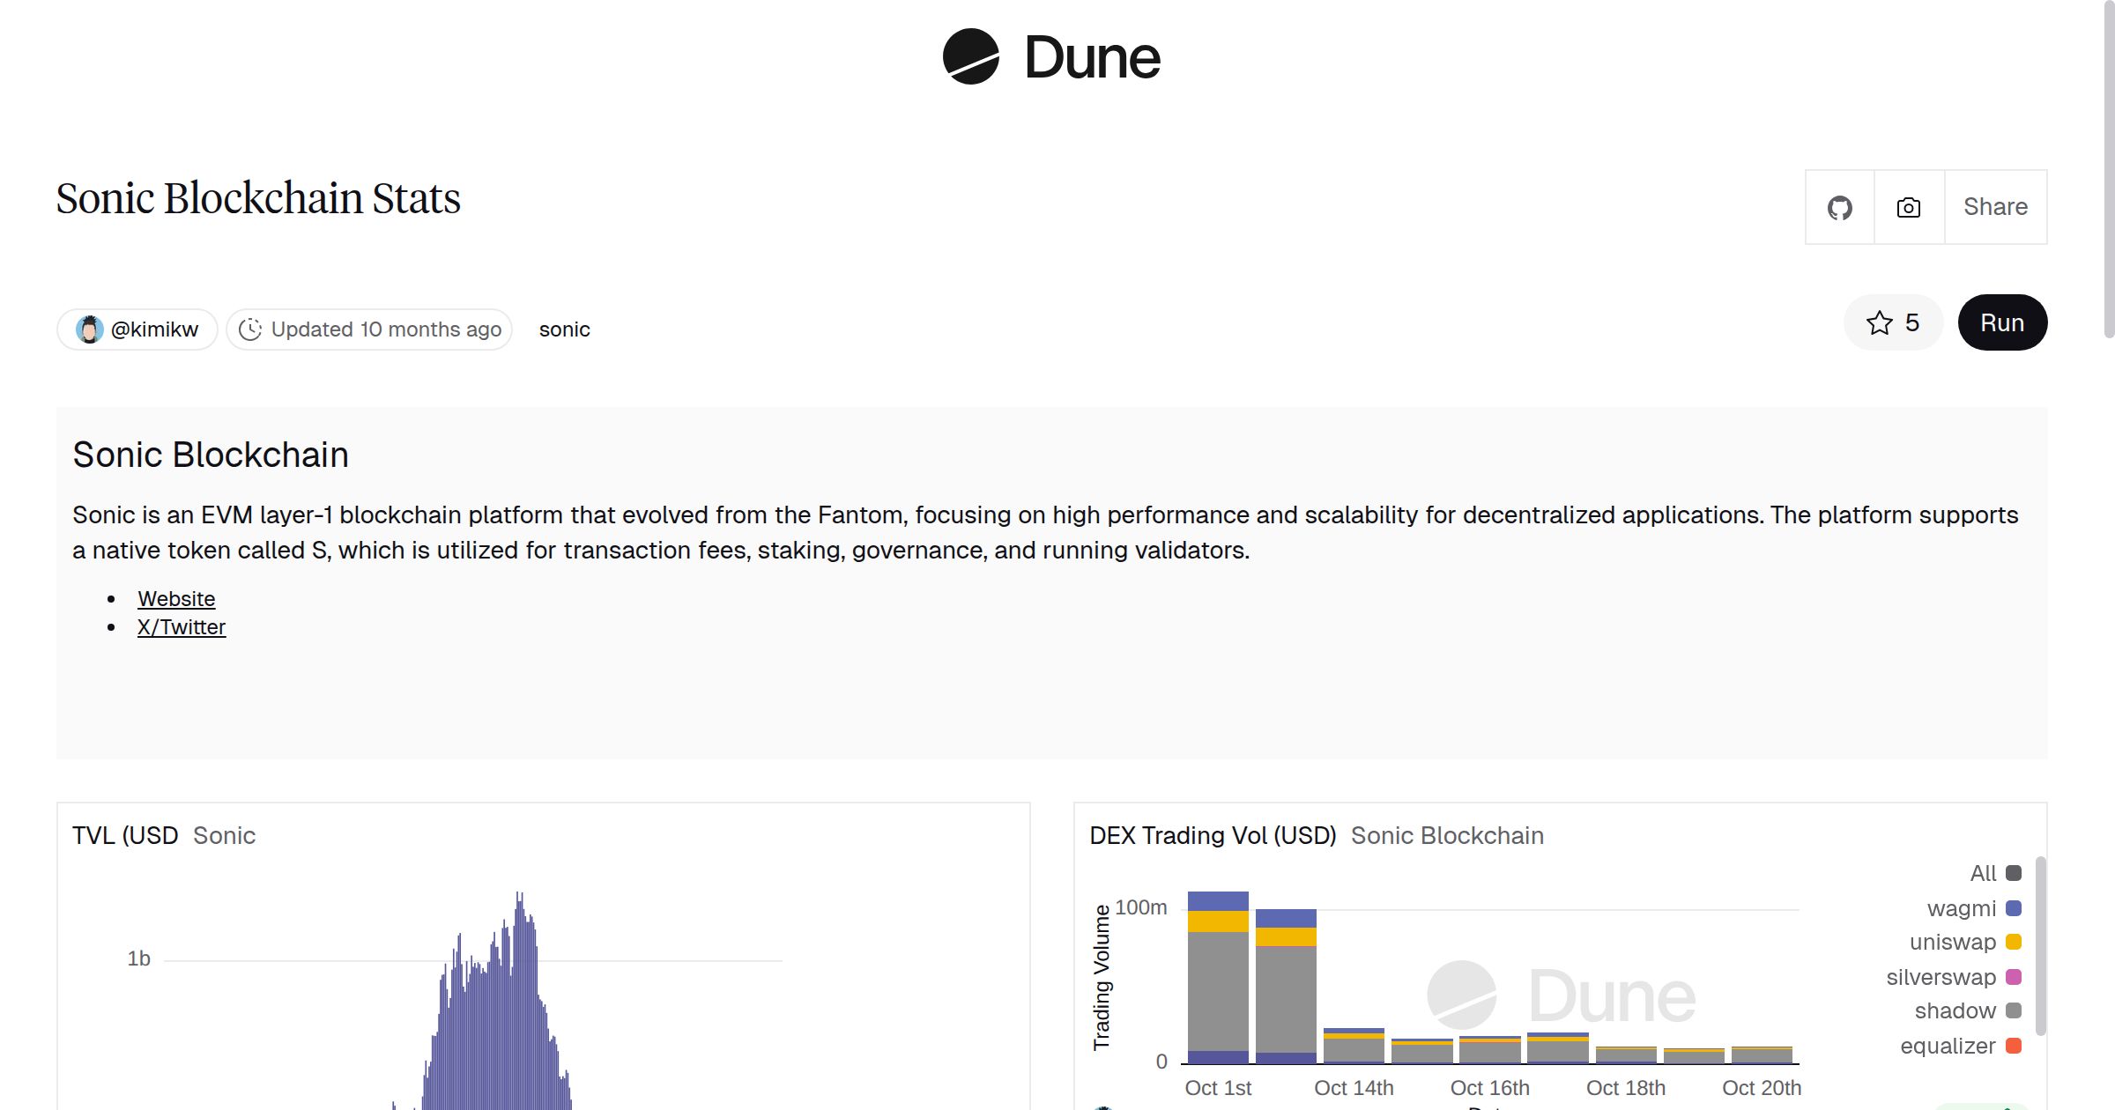Click the Sonic label on the TVL chart
This screenshot has width=2115, height=1110.
225,835
